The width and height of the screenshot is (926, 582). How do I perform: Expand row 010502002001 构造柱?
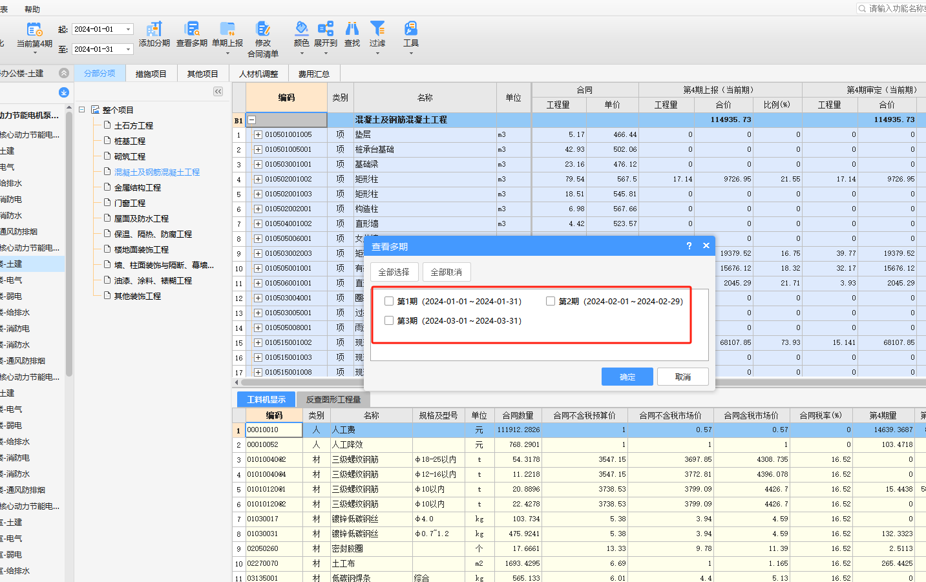tap(258, 209)
